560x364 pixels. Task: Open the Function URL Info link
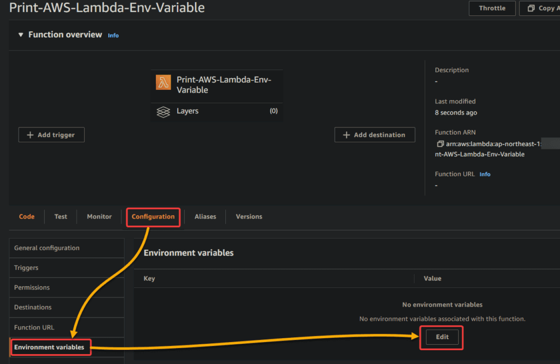coord(485,174)
